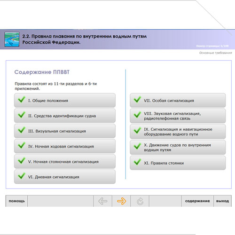Image resolution: width=235 pixels, height=235 pixels.
Task: Click the refresh circular arrow icon
Action: [140, 201]
